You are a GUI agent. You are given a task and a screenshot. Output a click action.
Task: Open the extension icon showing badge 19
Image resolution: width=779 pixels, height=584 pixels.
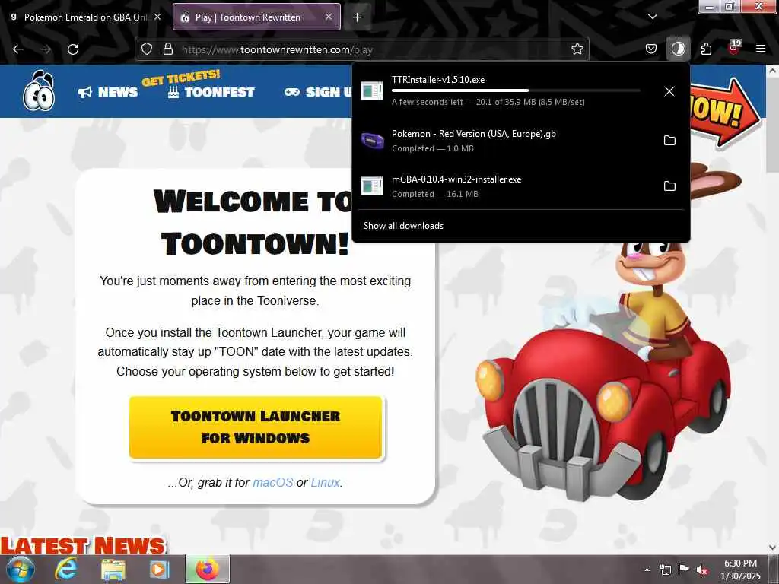coord(734,48)
